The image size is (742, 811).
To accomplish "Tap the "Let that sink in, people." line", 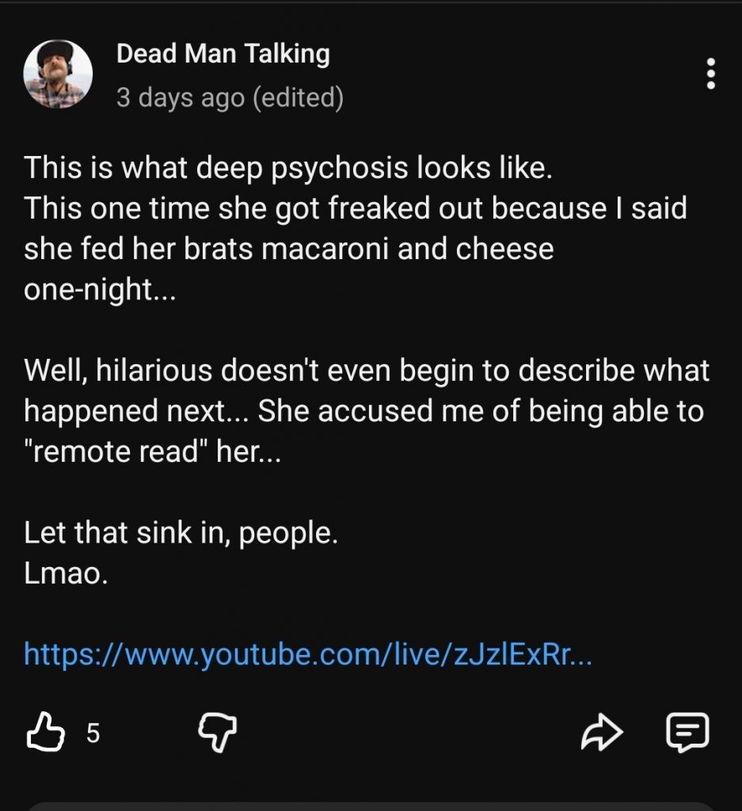I will [181, 532].
